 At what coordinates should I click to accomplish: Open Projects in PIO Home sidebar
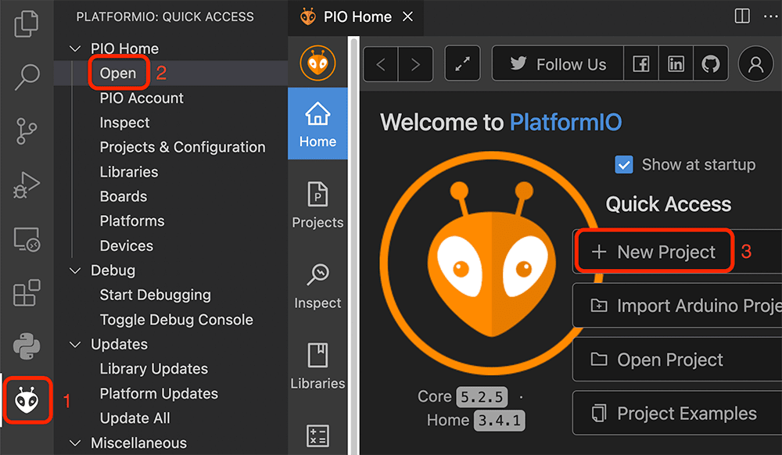click(317, 205)
